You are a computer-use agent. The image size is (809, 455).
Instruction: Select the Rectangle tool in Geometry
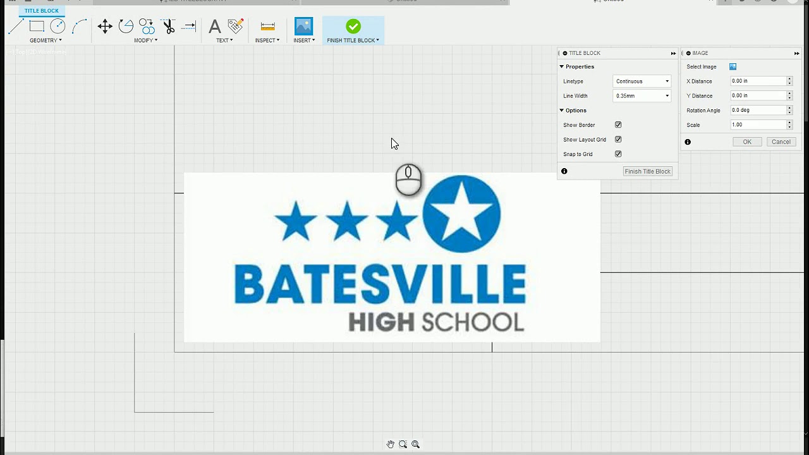pos(37,26)
